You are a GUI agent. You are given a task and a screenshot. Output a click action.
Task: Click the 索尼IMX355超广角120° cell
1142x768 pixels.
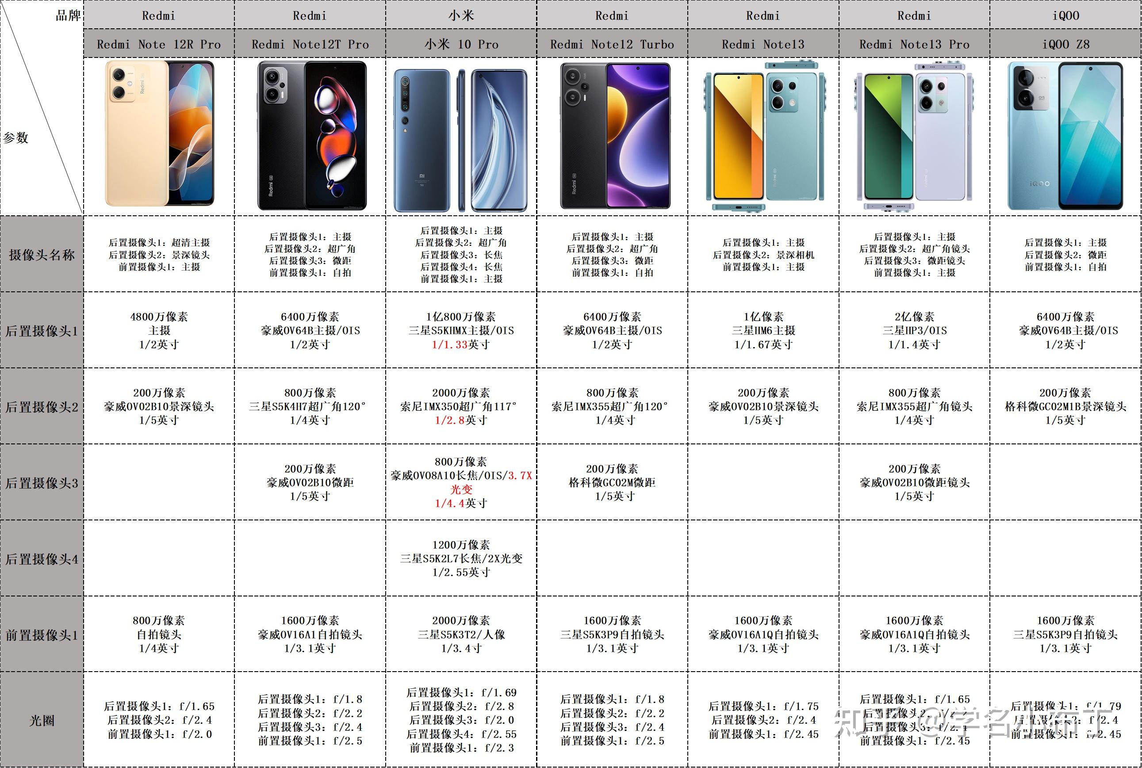coord(613,406)
